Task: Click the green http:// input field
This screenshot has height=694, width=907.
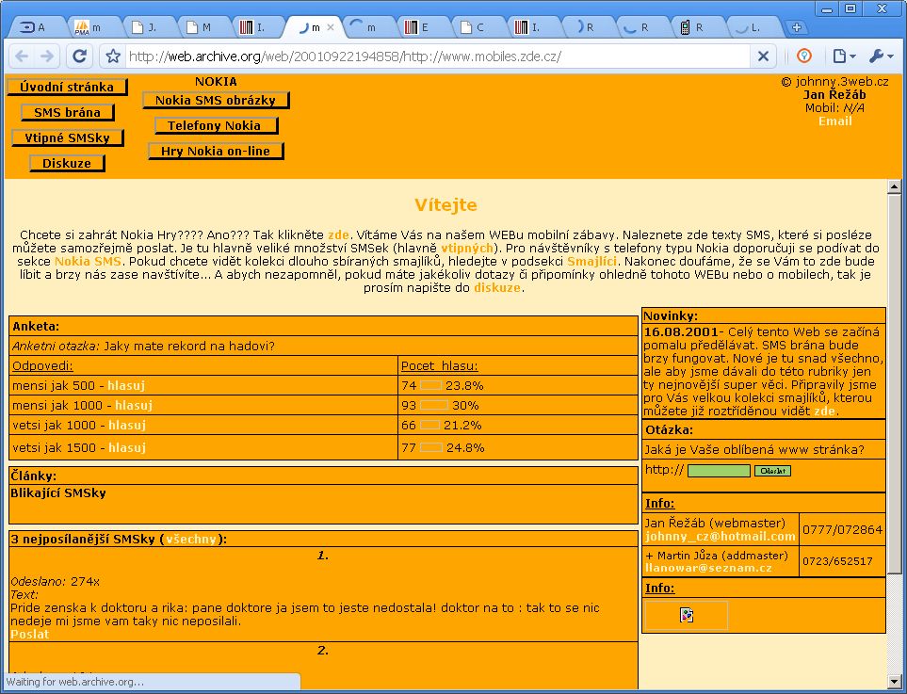Action: tap(719, 471)
